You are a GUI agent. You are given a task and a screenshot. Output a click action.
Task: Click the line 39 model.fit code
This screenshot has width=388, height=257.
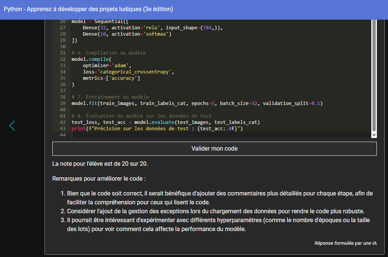[x=197, y=103]
